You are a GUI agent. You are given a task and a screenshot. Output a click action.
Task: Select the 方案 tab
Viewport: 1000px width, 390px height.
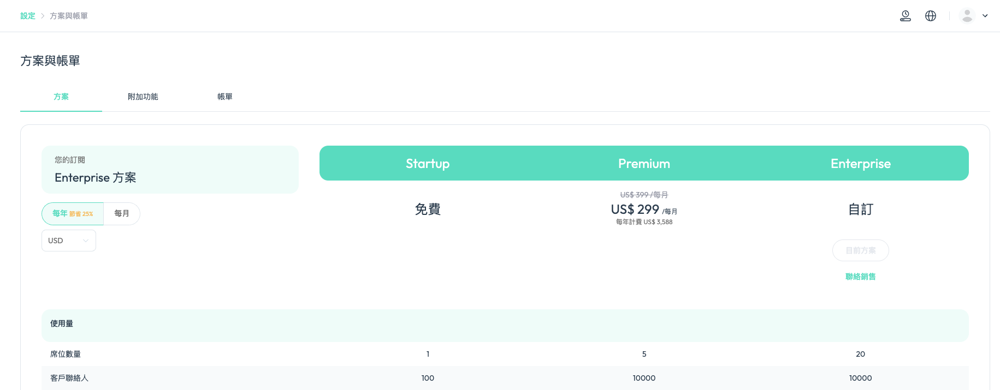pyautogui.click(x=61, y=97)
